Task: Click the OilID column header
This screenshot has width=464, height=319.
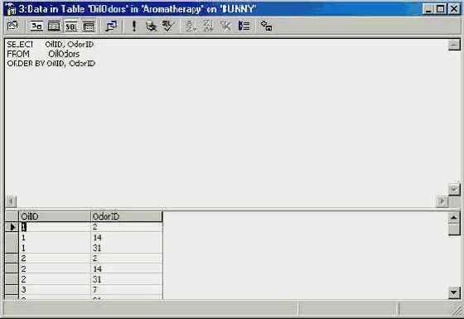Action: pos(55,216)
